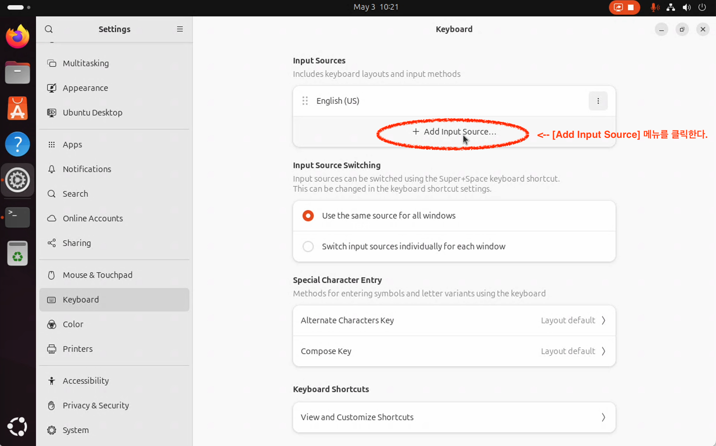Expand the Compose Key setting

point(454,351)
